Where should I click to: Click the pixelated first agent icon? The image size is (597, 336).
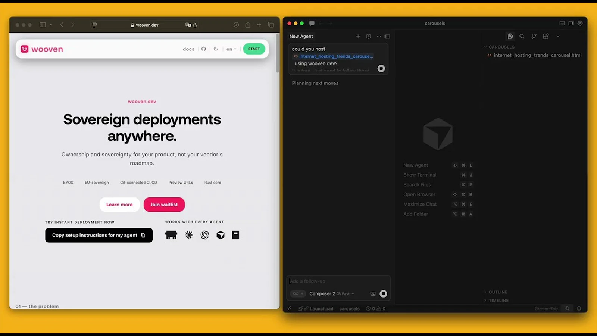(x=171, y=235)
